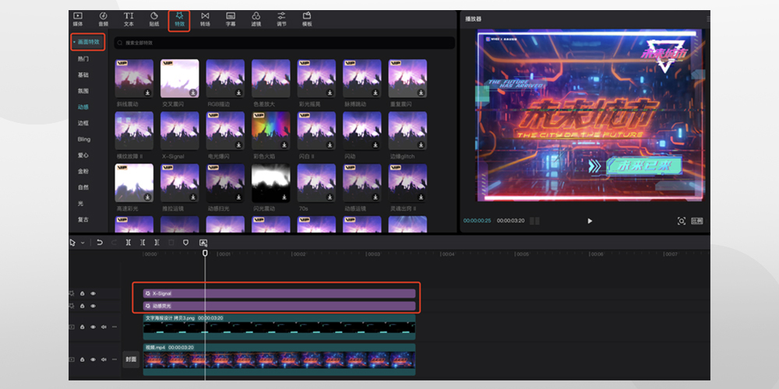Lock the X-Signal effect track
The height and width of the screenshot is (389, 779).
point(83,294)
